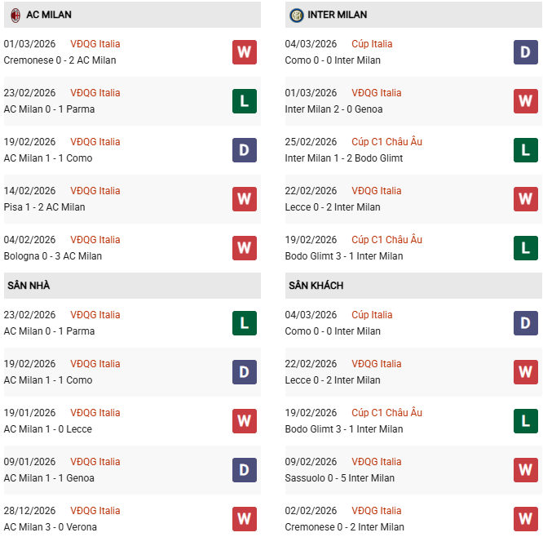Click the VĐQG Italia link dated 28/12/2026
The width and height of the screenshot is (543, 537).
pyautogui.click(x=95, y=511)
